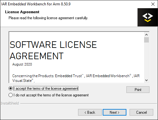Click the 'I do not accept the terms' label
158x120 pixels.
coord(51,95)
